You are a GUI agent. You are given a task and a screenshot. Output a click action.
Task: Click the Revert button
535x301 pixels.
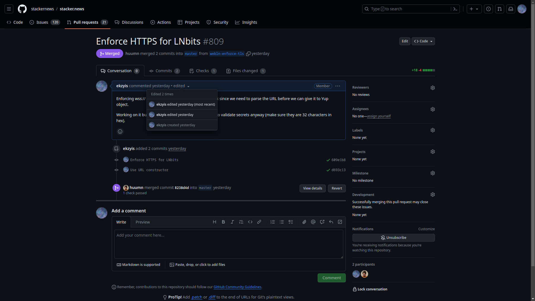pyautogui.click(x=337, y=188)
